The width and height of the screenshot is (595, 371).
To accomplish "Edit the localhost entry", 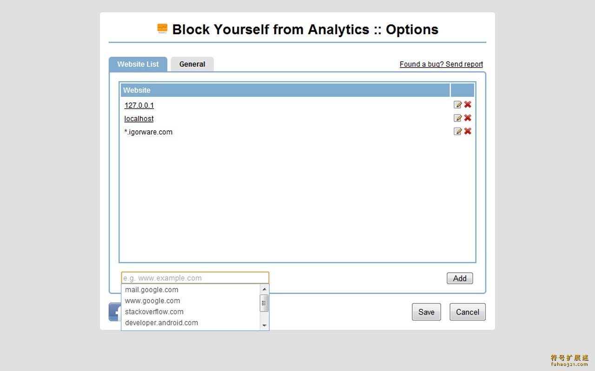I will coord(458,118).
